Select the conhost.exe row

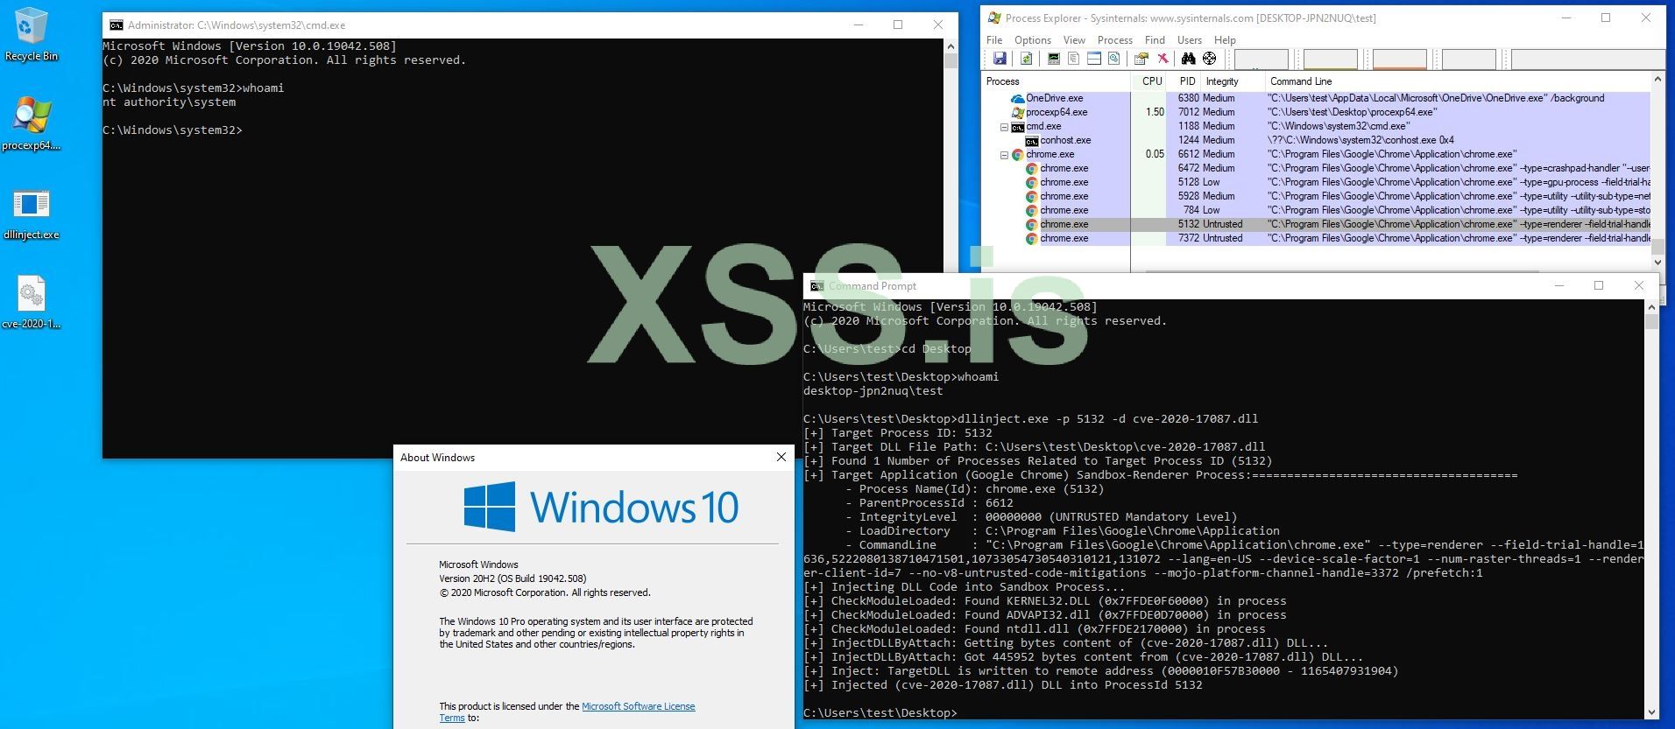point(1317,140)
